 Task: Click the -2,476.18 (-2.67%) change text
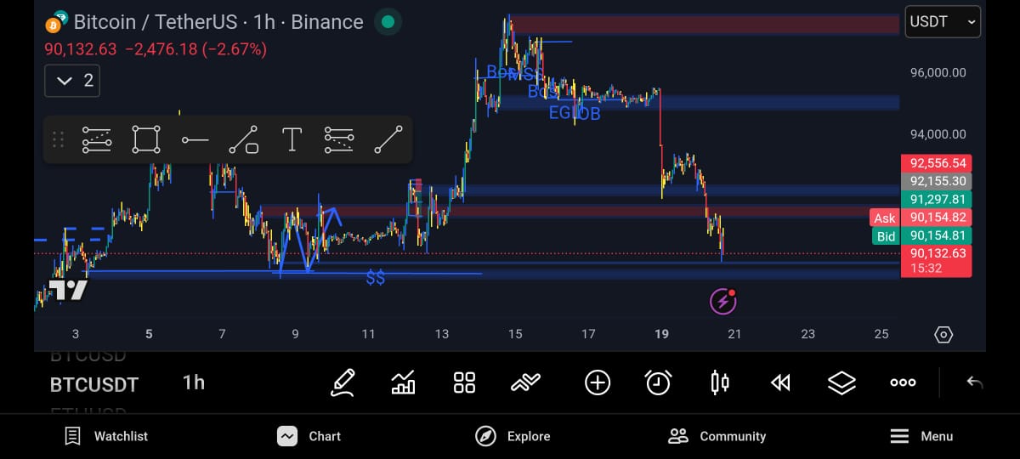[195, 49]
